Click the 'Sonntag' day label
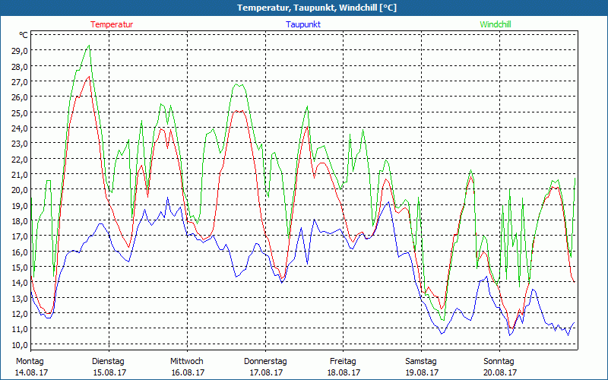Viewport: 608px width, 380px height. 499,362
